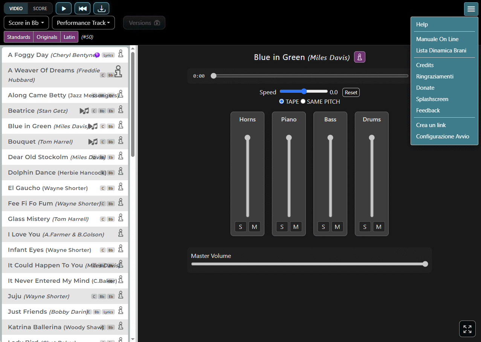Viewport: 481px width, 342px height.
Task: Click the Master Volume slider
Action: point(310,264)
